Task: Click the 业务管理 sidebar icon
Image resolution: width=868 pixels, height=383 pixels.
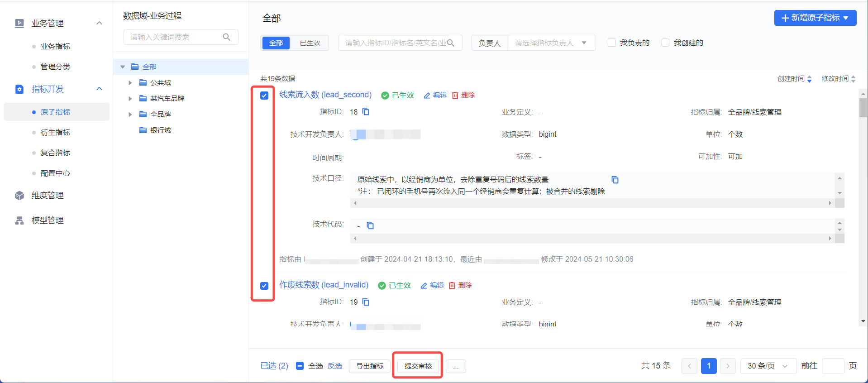Action: [x=19, y=23]
